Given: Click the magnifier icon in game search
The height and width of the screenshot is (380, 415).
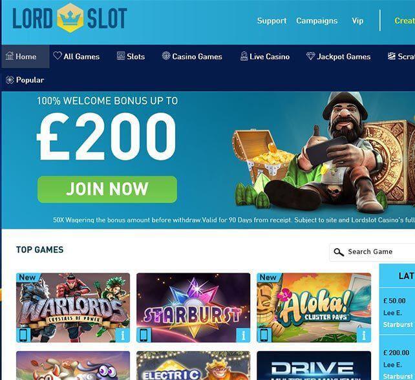Looking at the screenshot, I should click(x=339, y=252).
